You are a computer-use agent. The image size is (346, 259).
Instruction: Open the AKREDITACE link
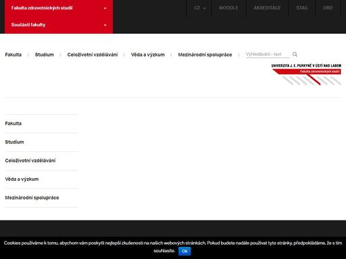click(267, 8)
